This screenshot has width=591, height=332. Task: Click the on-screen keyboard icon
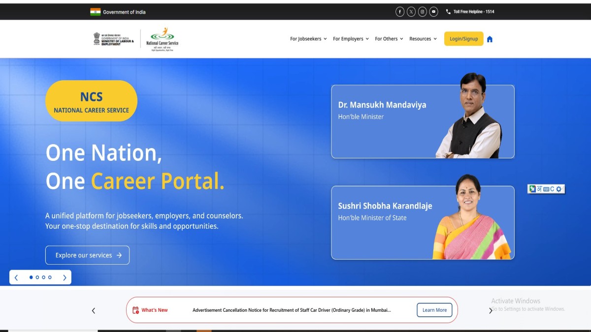coord(546,189)
